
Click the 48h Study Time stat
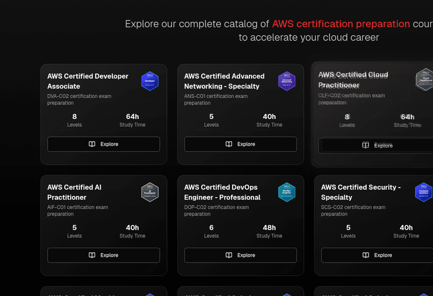coord(269,231)
